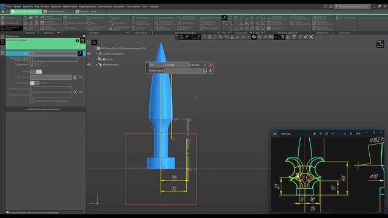Click the model tree button above the design tree
Screen dimensions: 388x218
tap(94, 42)
